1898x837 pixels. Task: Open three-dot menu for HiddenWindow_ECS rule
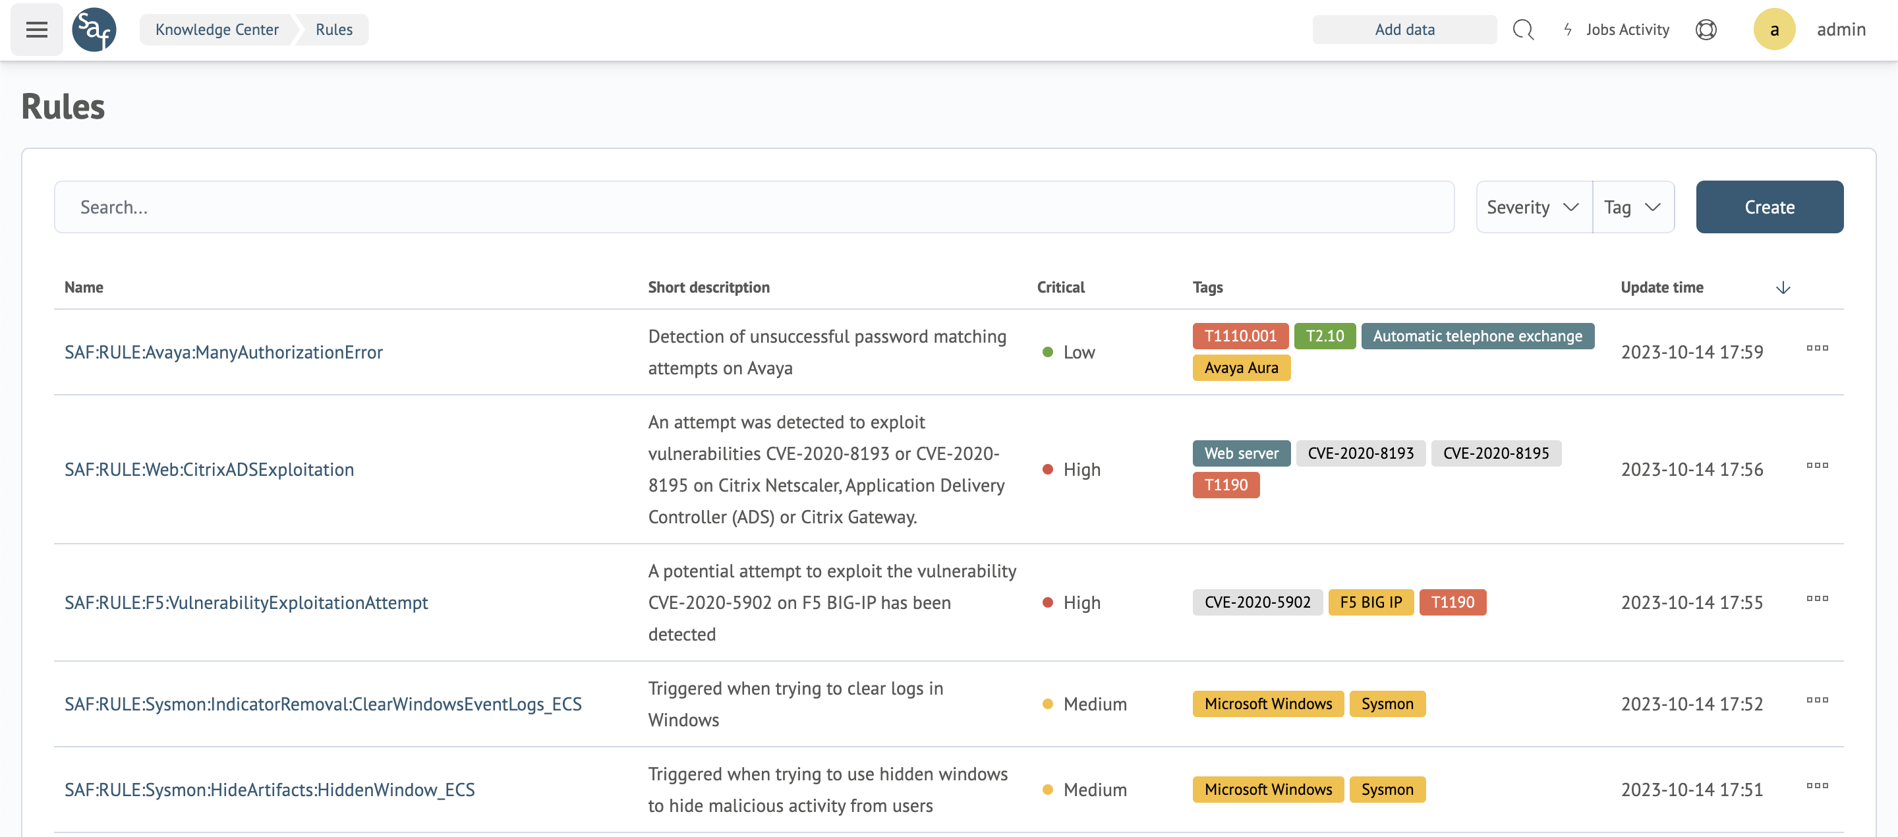point(1817,786)
